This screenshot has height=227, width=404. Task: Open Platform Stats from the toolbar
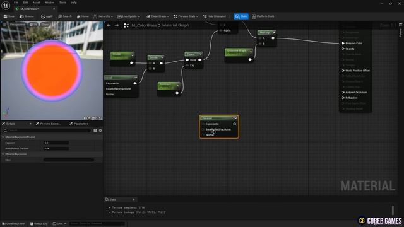point(263,16)
